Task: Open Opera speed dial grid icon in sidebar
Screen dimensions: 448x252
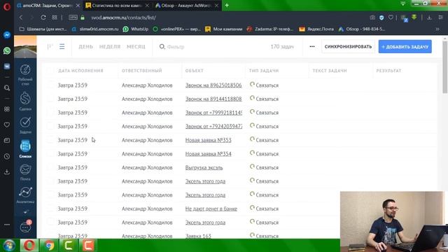Action: tap(7, 109)
